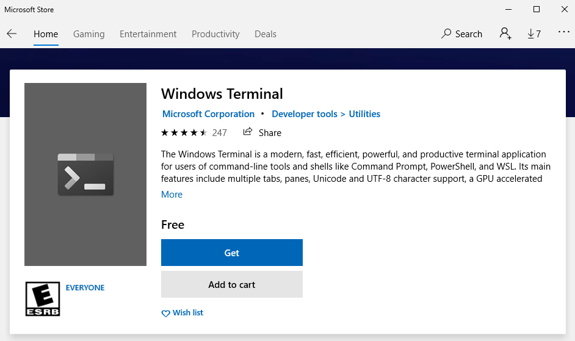The height and width of the screenshot is (341, 575).
Task: Click the star rating to view reviews
Action: click(184, 133)
